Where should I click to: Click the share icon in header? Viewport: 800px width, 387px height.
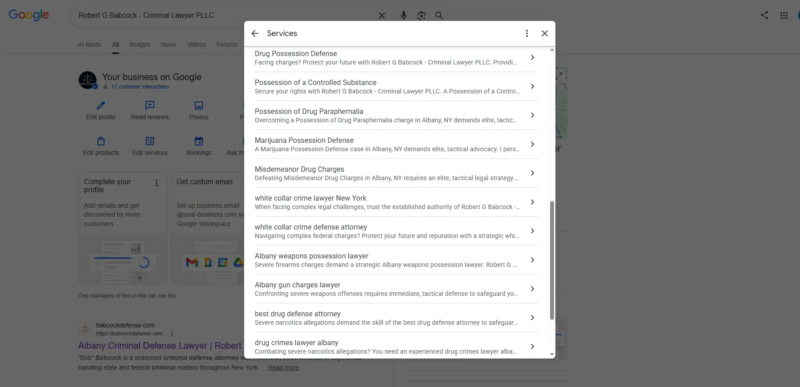(x=764, y=15)
